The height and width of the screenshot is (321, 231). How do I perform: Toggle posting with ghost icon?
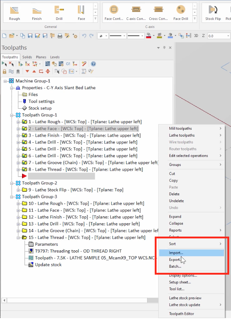[18, 71]
